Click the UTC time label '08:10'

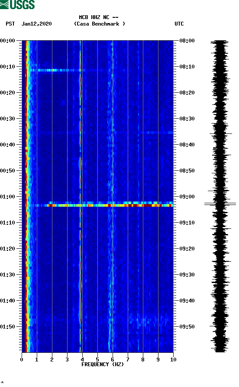(187, 67)
